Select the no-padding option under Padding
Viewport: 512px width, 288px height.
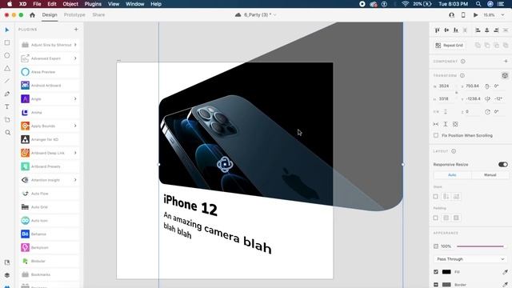[x=435, y=218]
